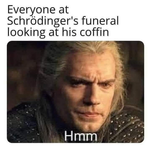Screen dimensions: 151x148
Task: Click the word "coffin" in the caption
Action: 94,32
